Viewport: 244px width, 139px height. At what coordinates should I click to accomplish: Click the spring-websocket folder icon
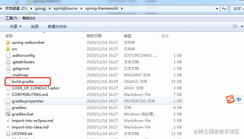click(x=8, y=42)
